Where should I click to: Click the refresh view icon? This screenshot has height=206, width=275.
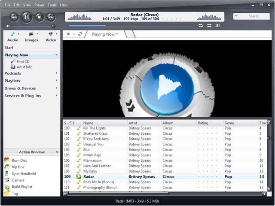point(80,34)
